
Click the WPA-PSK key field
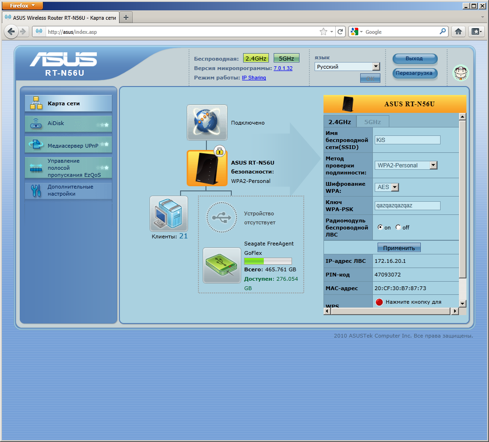point(407,205)
